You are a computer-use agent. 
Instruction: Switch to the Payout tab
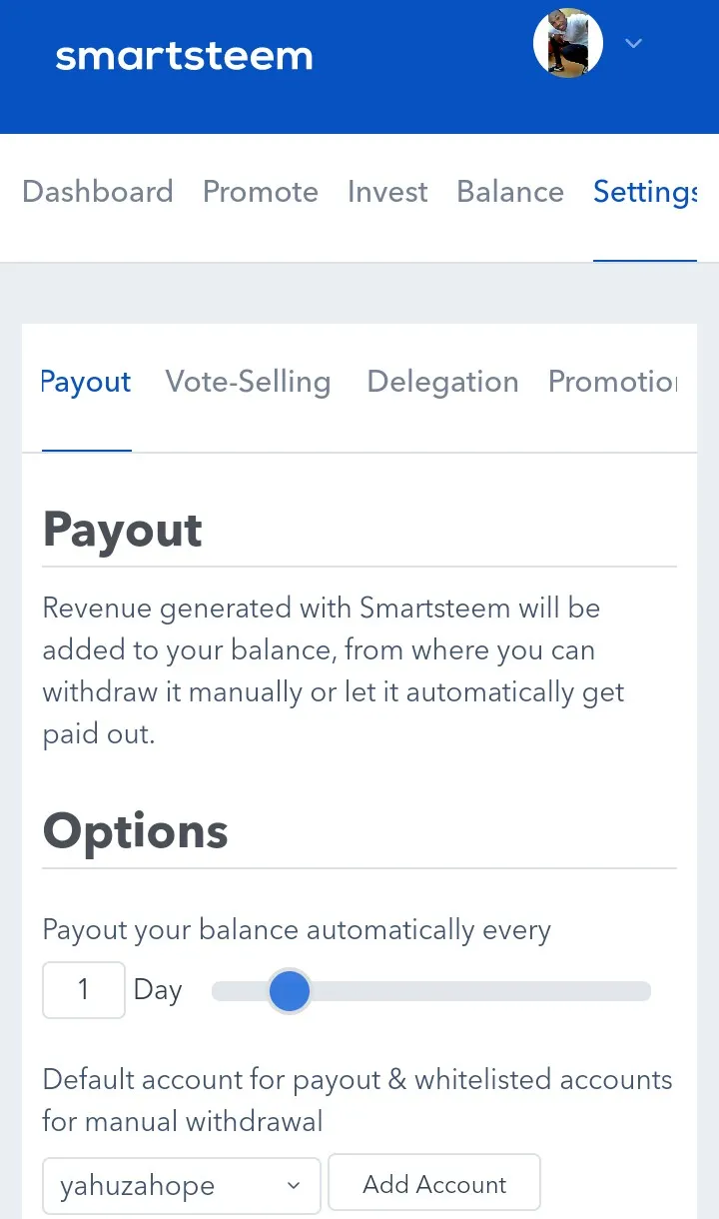pyautogui.click(x=86, y=382)
